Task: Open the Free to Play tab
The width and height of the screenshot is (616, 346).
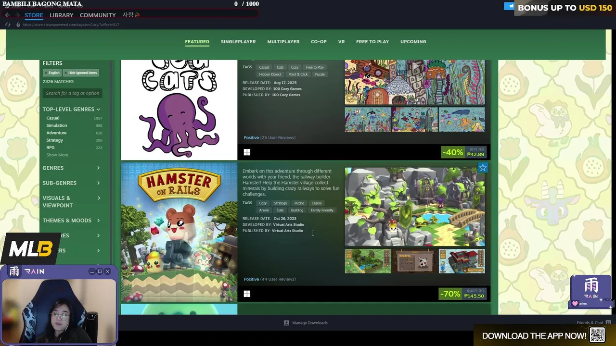Action: pos(372,42)
